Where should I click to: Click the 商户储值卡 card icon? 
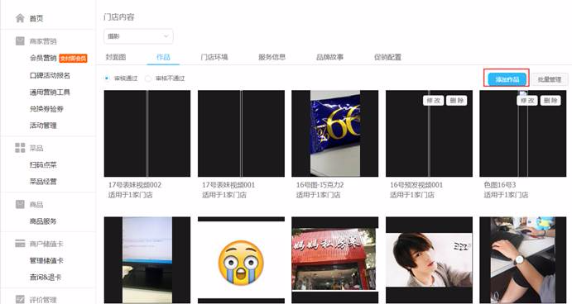click(x=20, y=243)
